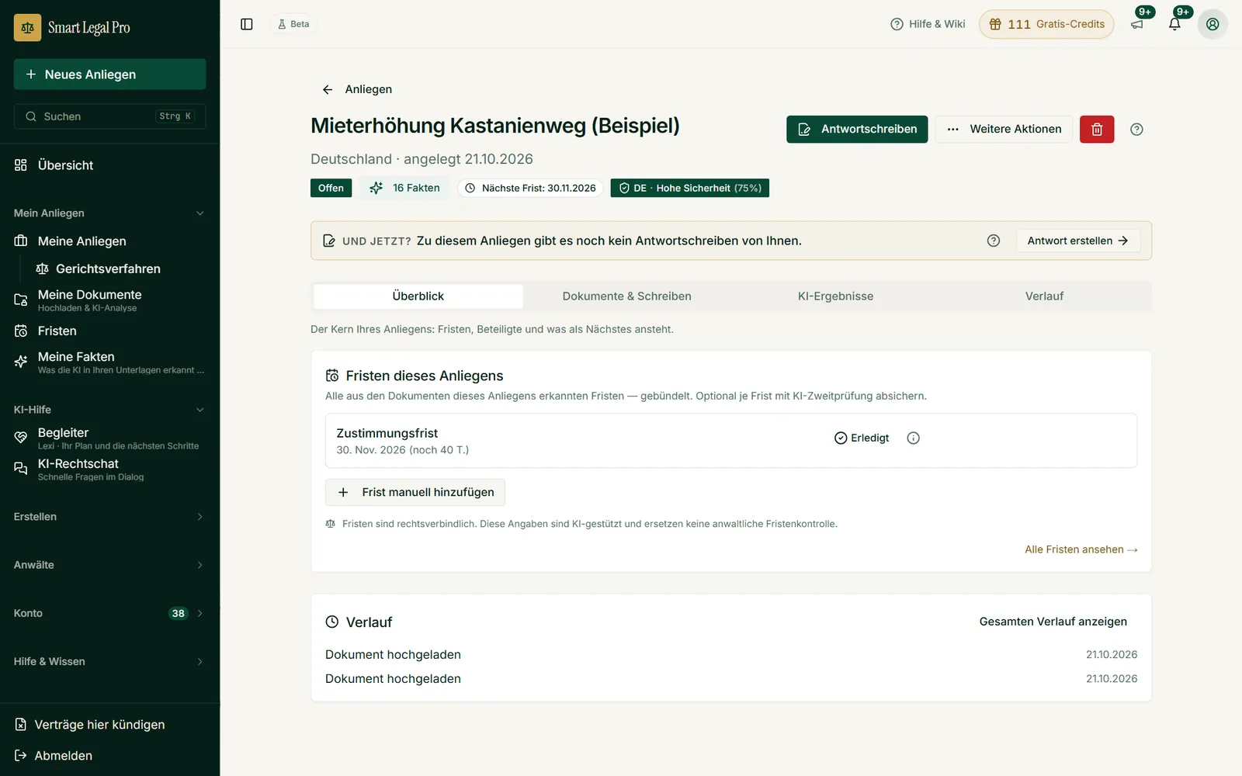Focus the Suchen search field

[109, 116]
